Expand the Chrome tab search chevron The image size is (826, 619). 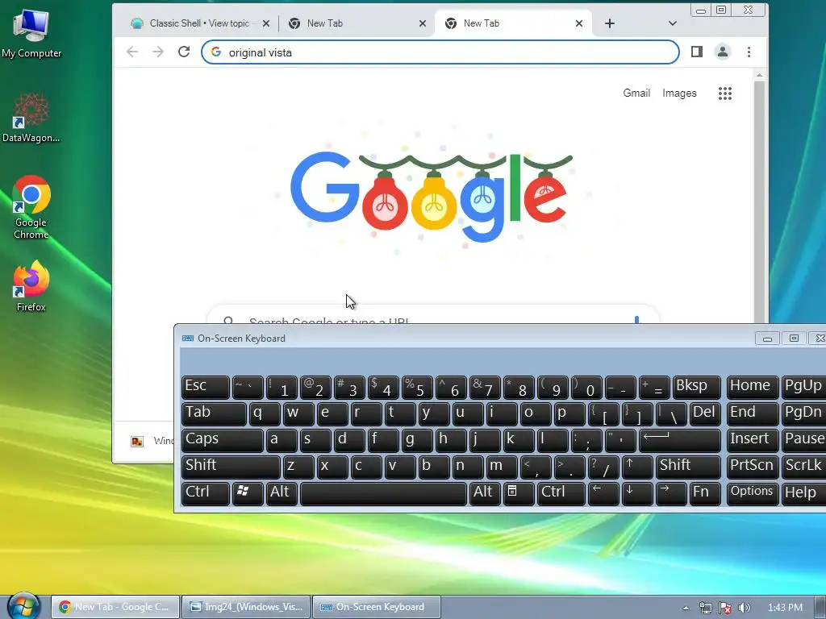pyautogui.click(x=672, y=23)
